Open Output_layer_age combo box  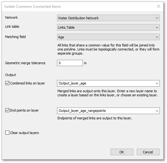click(108, 83)
